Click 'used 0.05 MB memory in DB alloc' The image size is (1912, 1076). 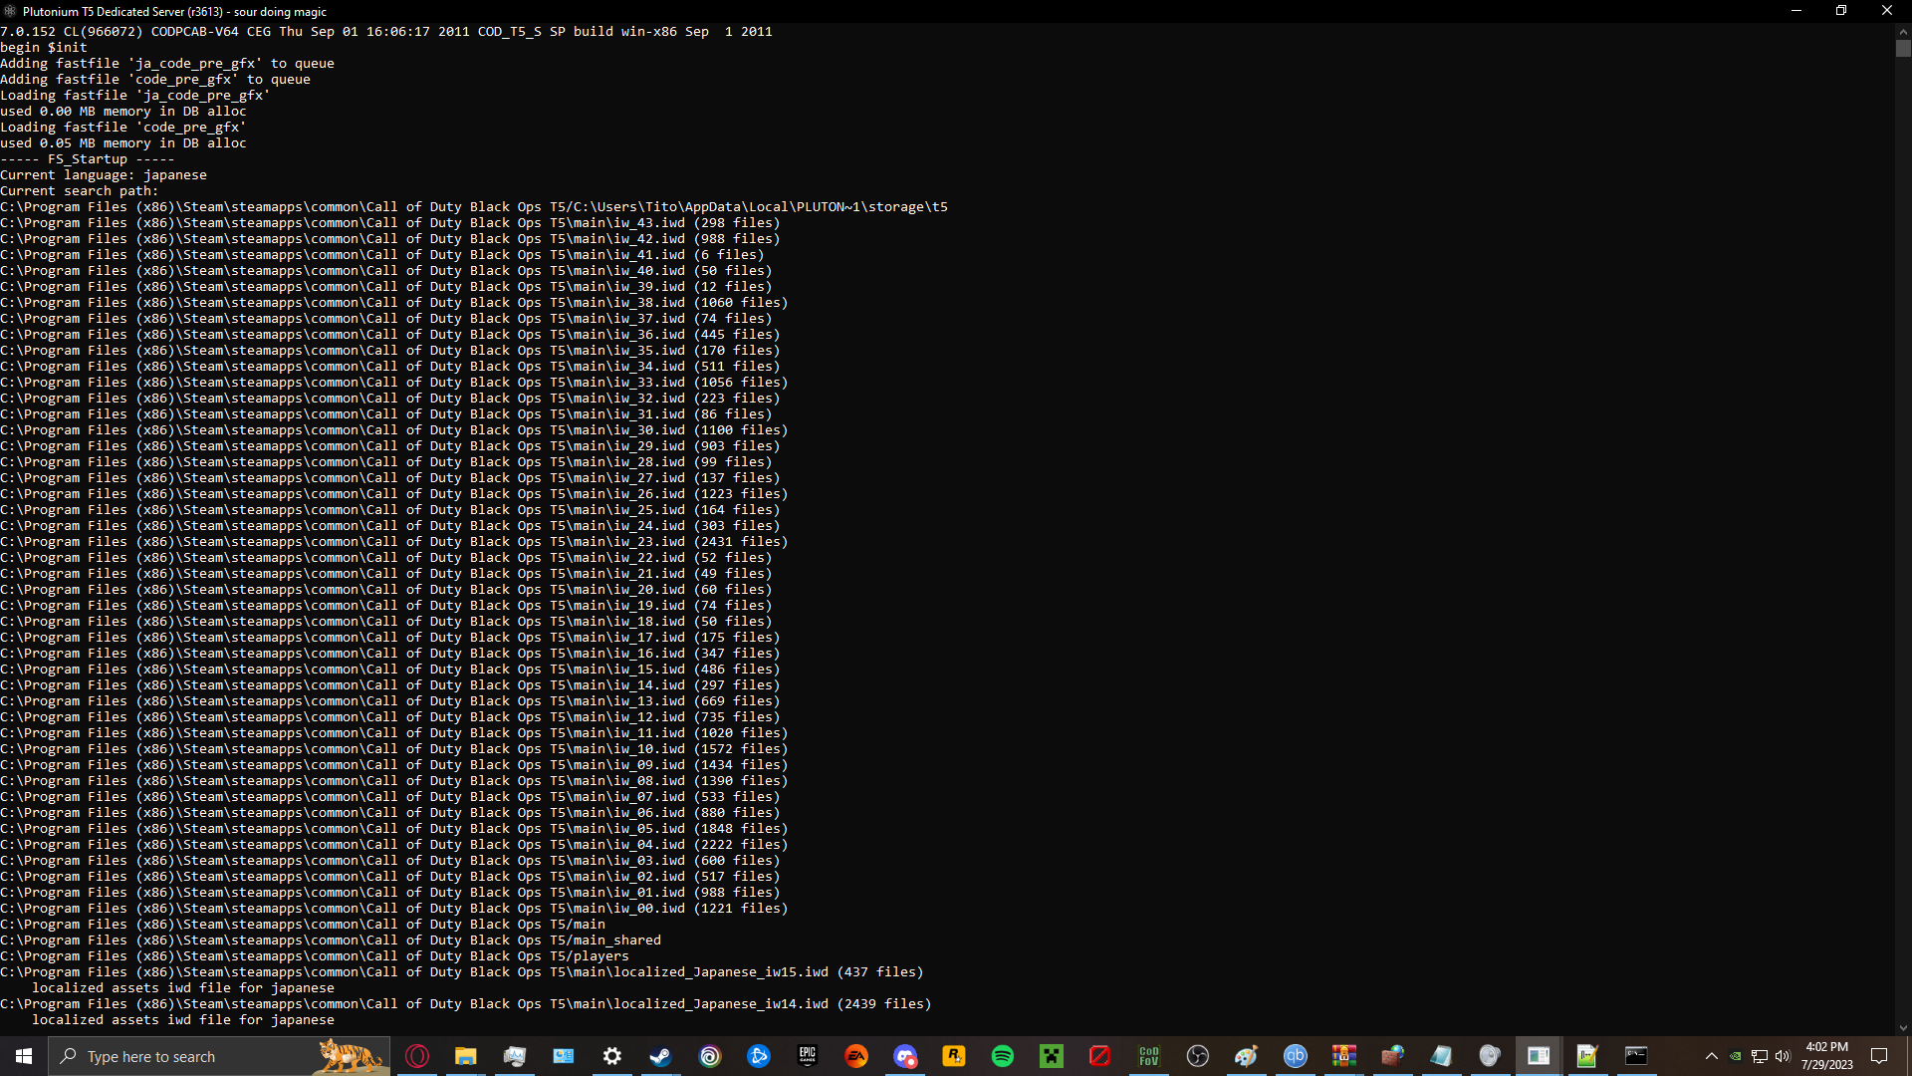123,143
